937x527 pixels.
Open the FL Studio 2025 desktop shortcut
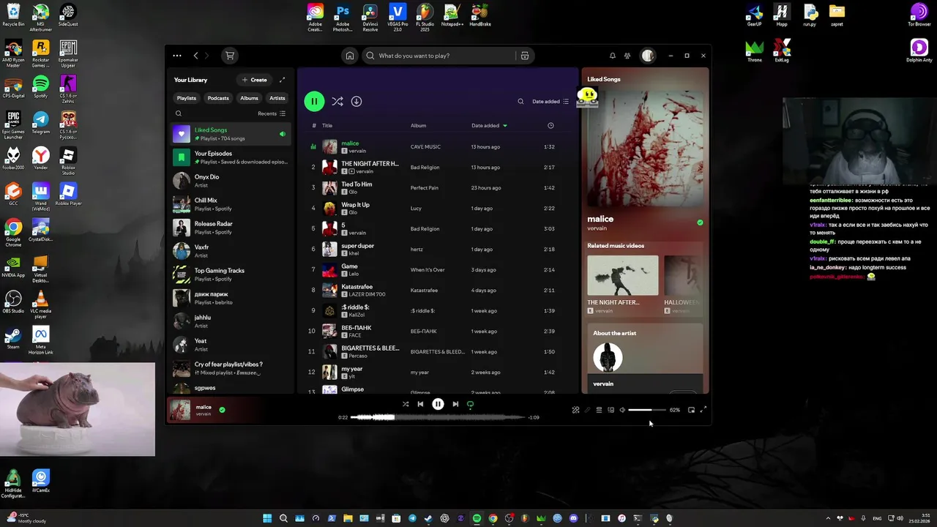(x=425, y=18)
